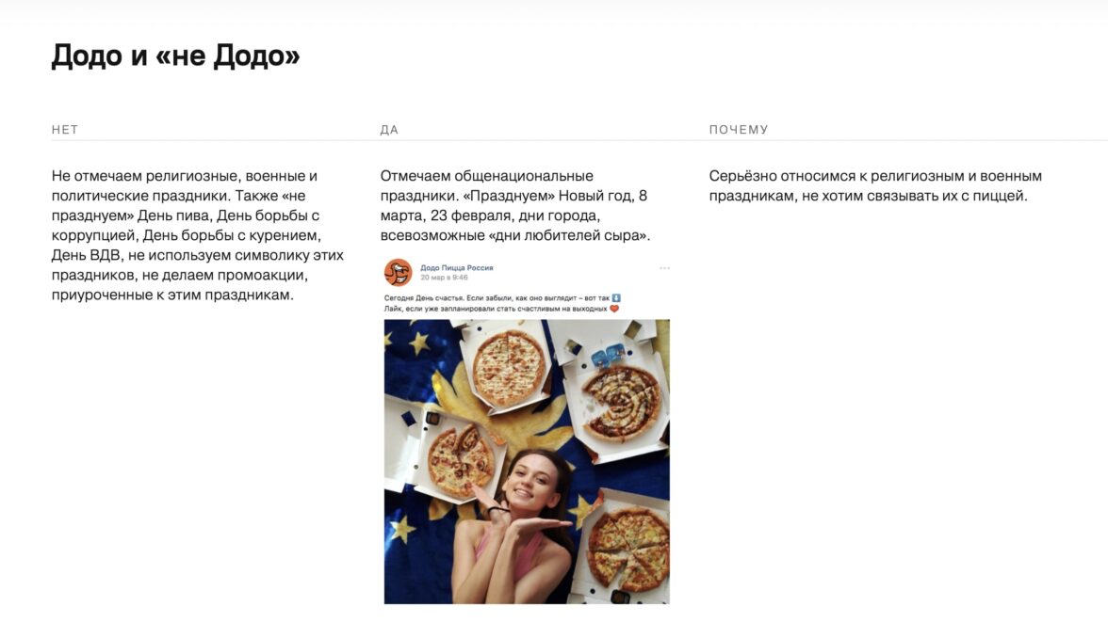Select the ДА column header
This screenshot has width=1108, height=638.
[x=389, y=130]
